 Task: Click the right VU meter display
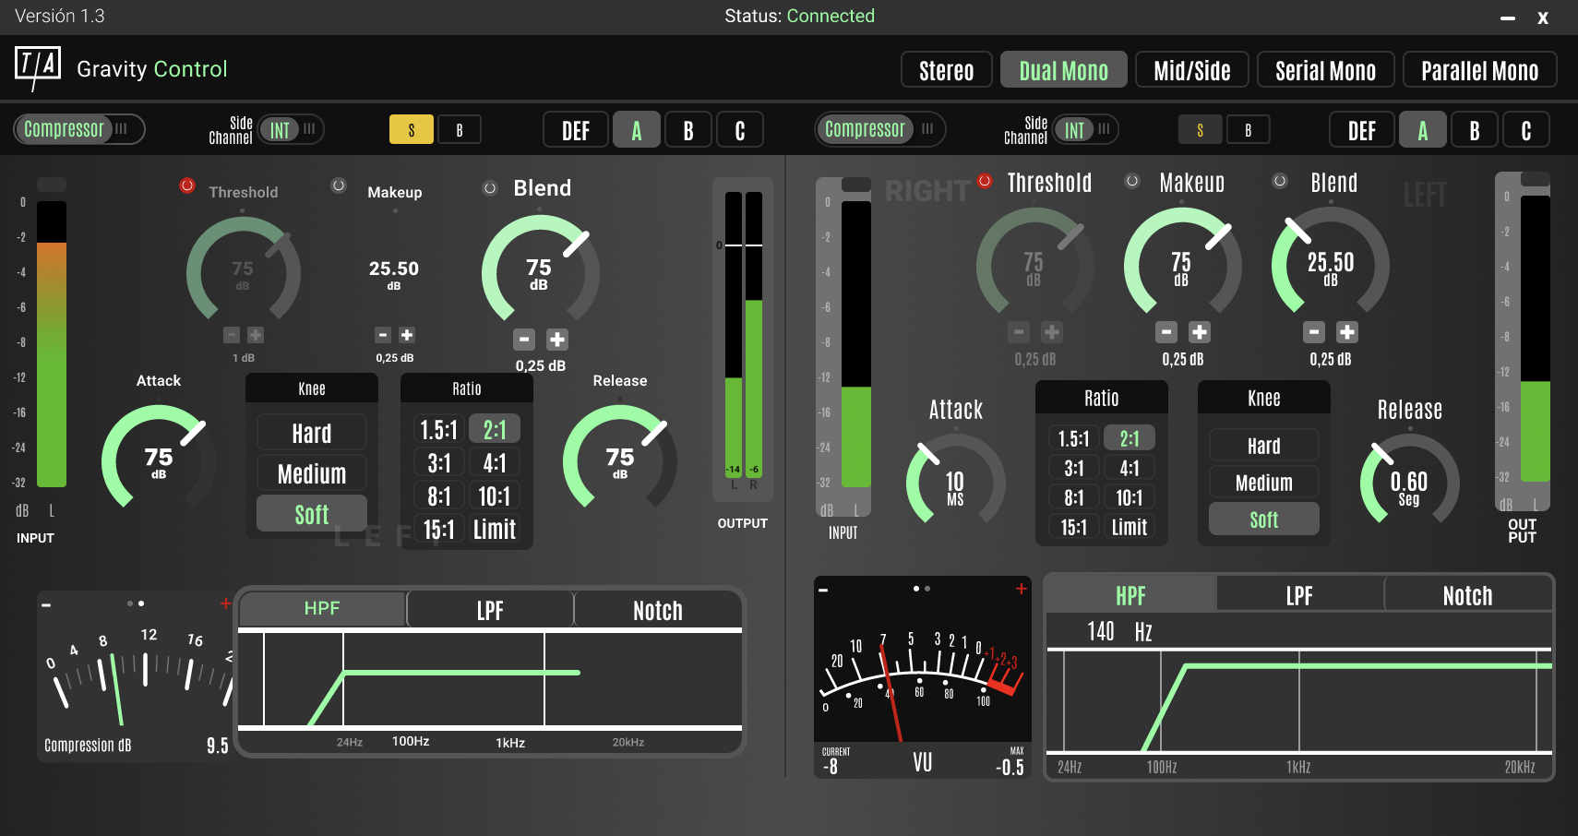click(923, 677)
